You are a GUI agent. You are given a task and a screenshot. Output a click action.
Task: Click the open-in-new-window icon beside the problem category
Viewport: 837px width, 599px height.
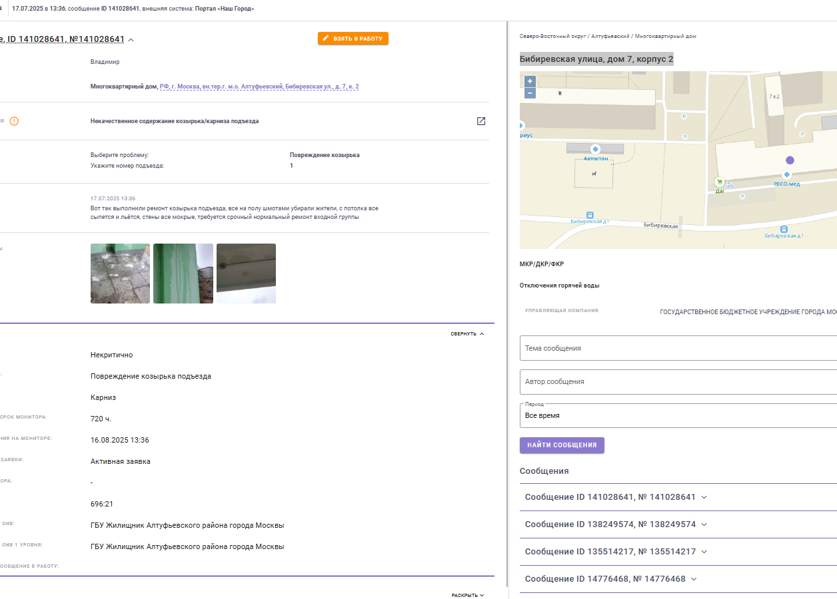click(x=481, y=121)
